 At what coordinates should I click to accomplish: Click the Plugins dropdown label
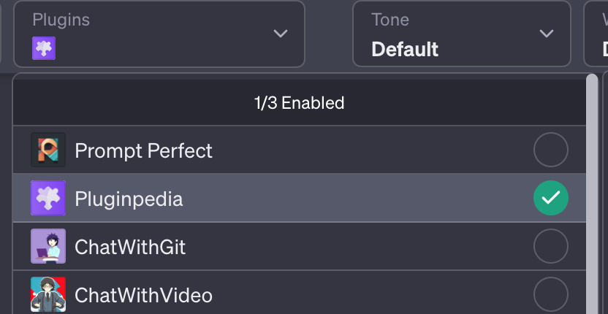[61, 20]
